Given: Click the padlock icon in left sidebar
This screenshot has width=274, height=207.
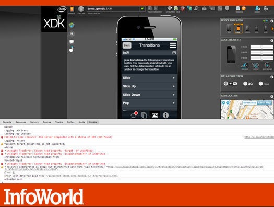Looking at the screenshot, I should (x=72, y=33).
